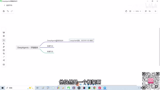Image resolution: width=160 pixels, height=90 pixels.
Task: Open Task View in taskbar
Action: tap(37, 88)
